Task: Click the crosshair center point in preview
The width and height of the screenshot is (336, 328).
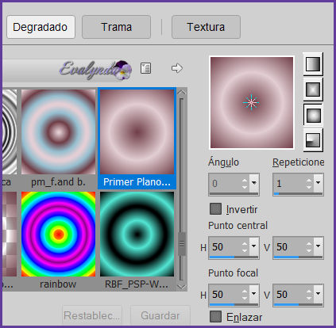Action: click(x=251, y=103)
